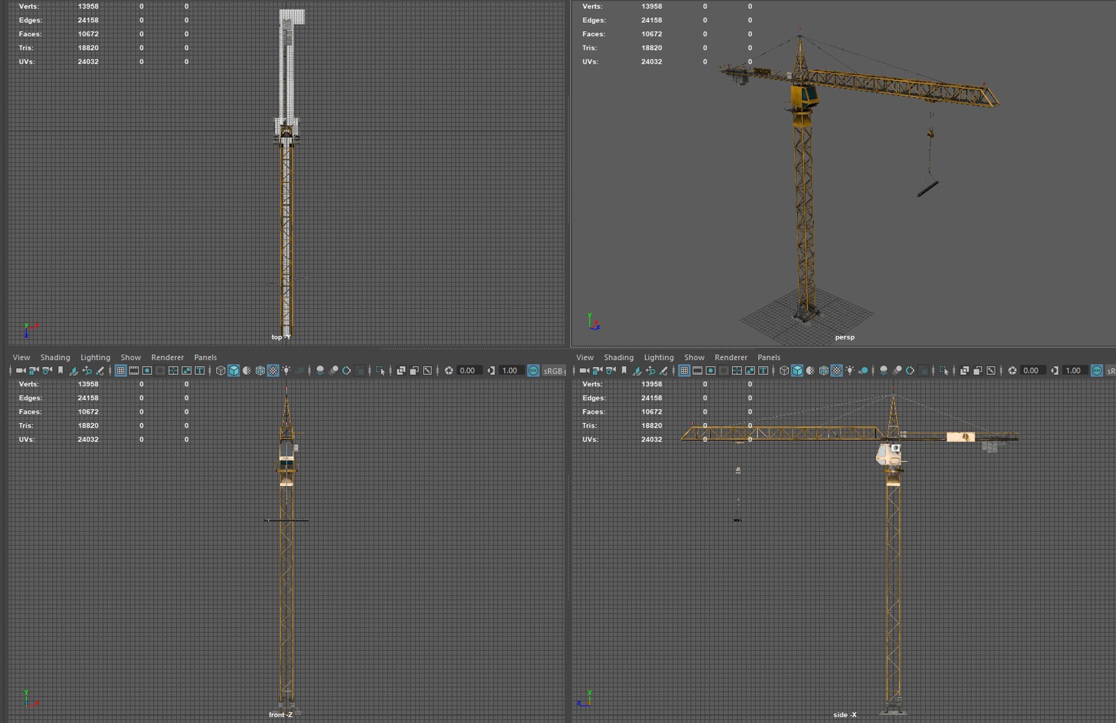Toggle View Transform ON button in front-Z toolbar
1116x723 pixels.
[x=533, y=370]
